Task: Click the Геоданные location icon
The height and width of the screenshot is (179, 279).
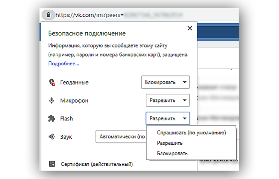Action: [x=52, y=82]
